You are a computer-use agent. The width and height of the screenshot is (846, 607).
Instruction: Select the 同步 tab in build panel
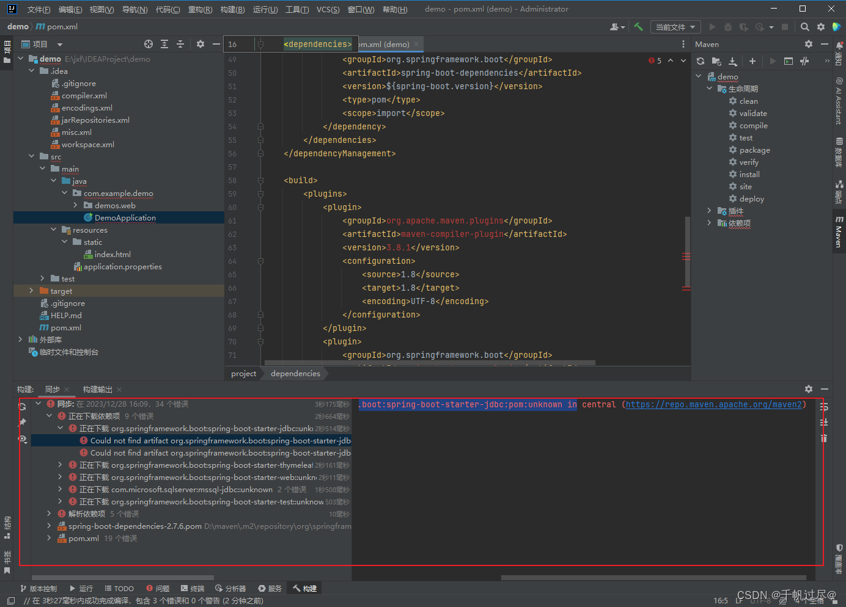click(53, 389)
